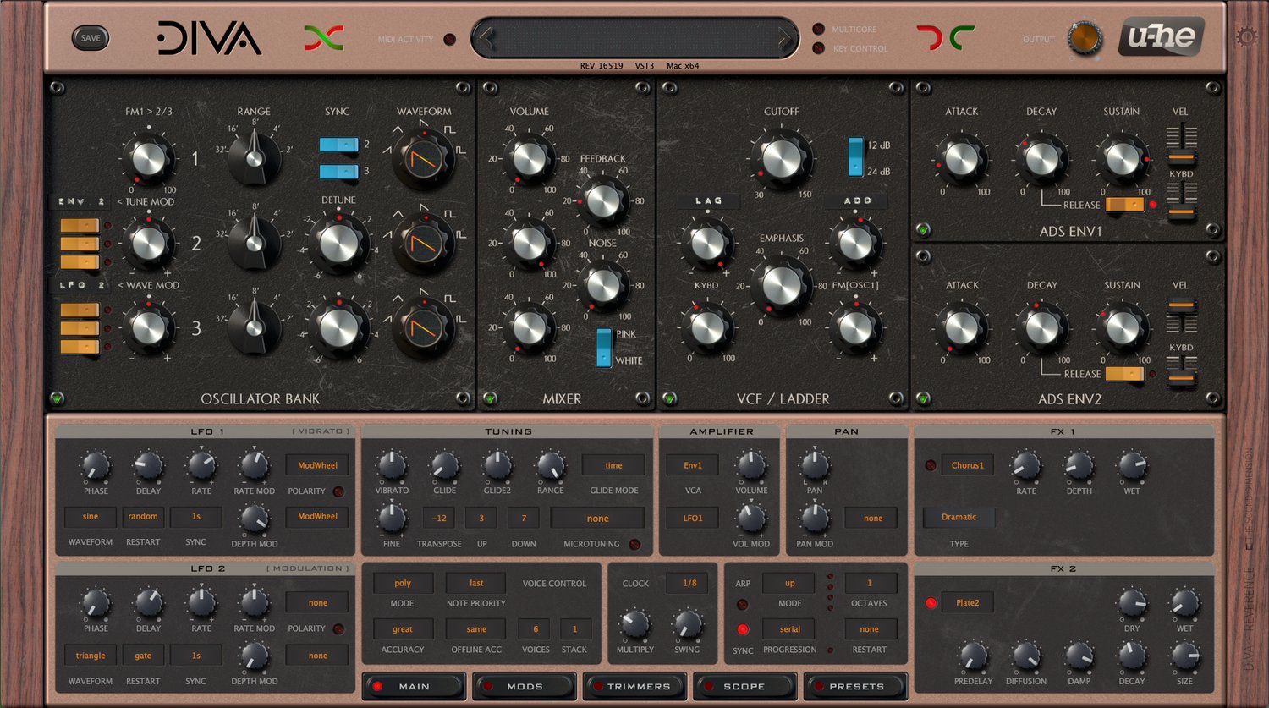The height and width of the screenshot is (708, 1269).
Task: Go to next preset with right arrow
Action: point(784,38)
